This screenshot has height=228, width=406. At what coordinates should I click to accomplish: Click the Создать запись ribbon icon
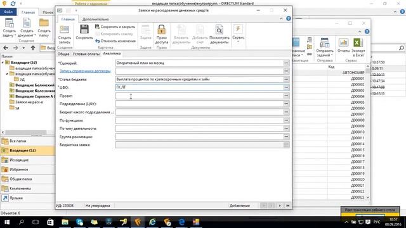64,34
